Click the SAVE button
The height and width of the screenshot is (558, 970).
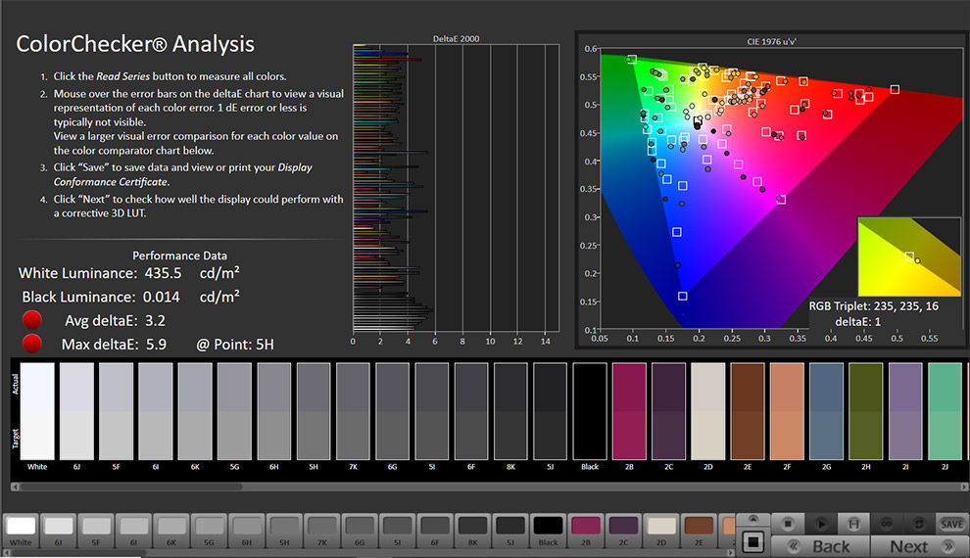point(951,524)
